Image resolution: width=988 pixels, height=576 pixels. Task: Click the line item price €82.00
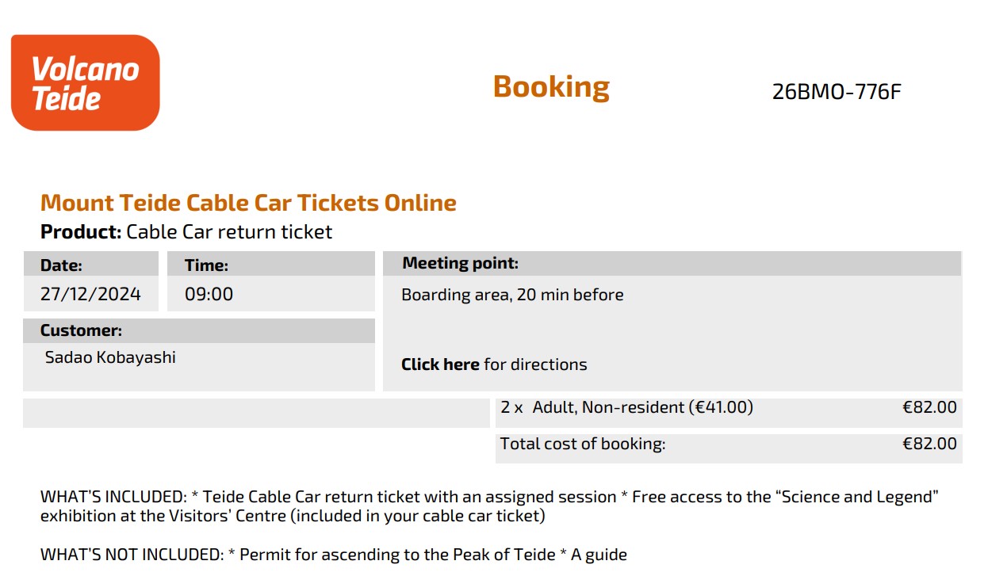coord(929,407)
